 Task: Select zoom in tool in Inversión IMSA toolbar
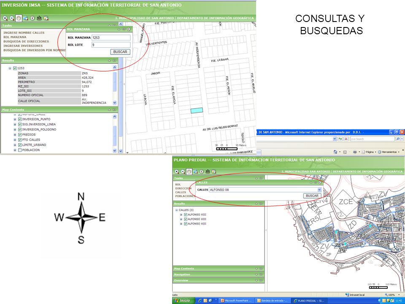tap(5, 18)
